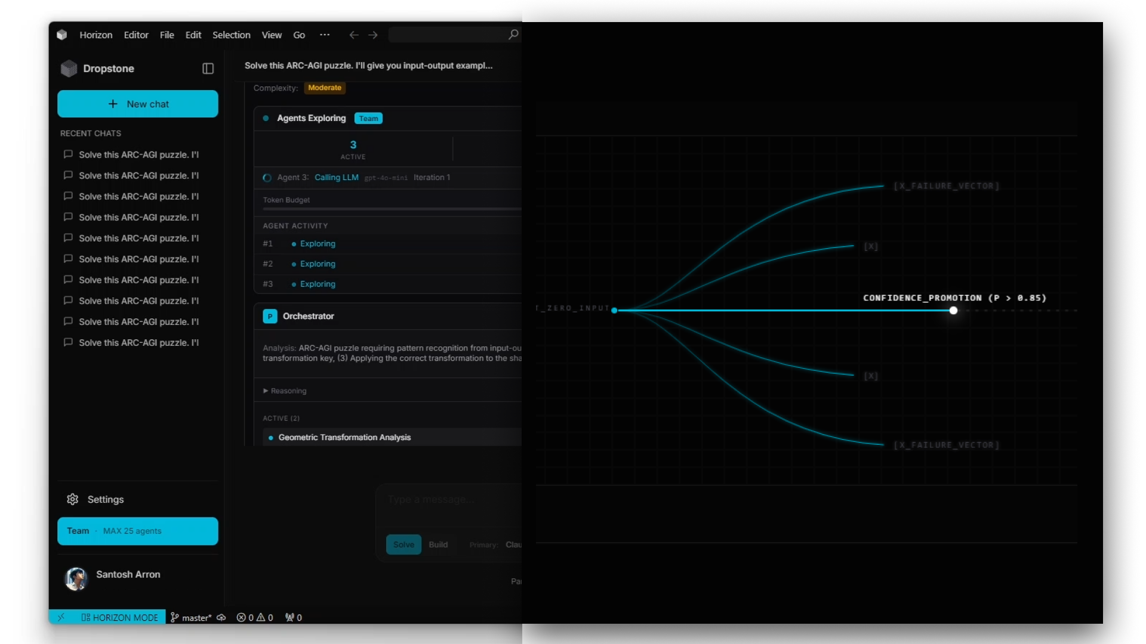This screenshot has height=644, width=1146.
Task: Click the Orchestrator P badge icon
Action: 270,316
